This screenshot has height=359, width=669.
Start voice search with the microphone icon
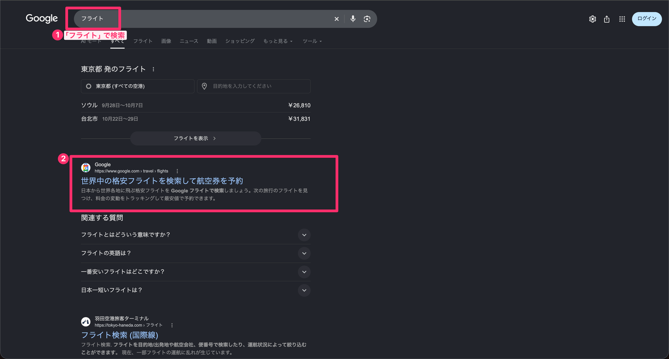[x=353, y=19]
